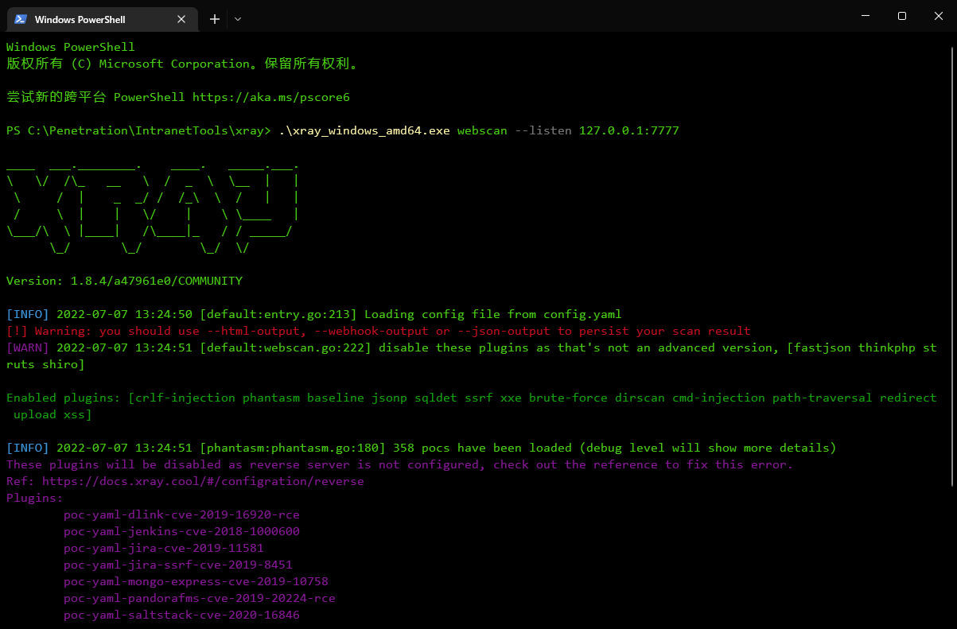Click the 358 pocs have been loaded line
Viewport: 957px width, 629px height.
pos(422,448)
